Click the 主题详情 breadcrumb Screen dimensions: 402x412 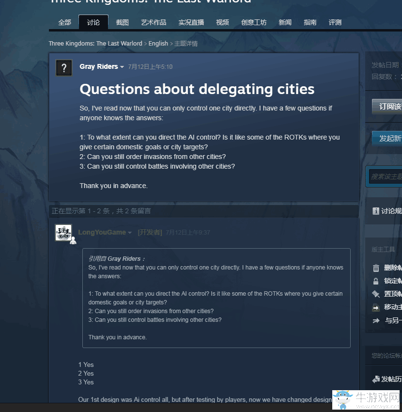(x=186, y=44)
